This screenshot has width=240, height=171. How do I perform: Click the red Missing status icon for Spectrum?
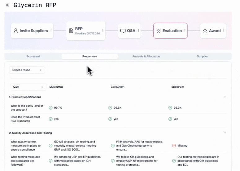pyautogui.click(x=174, y=146)
